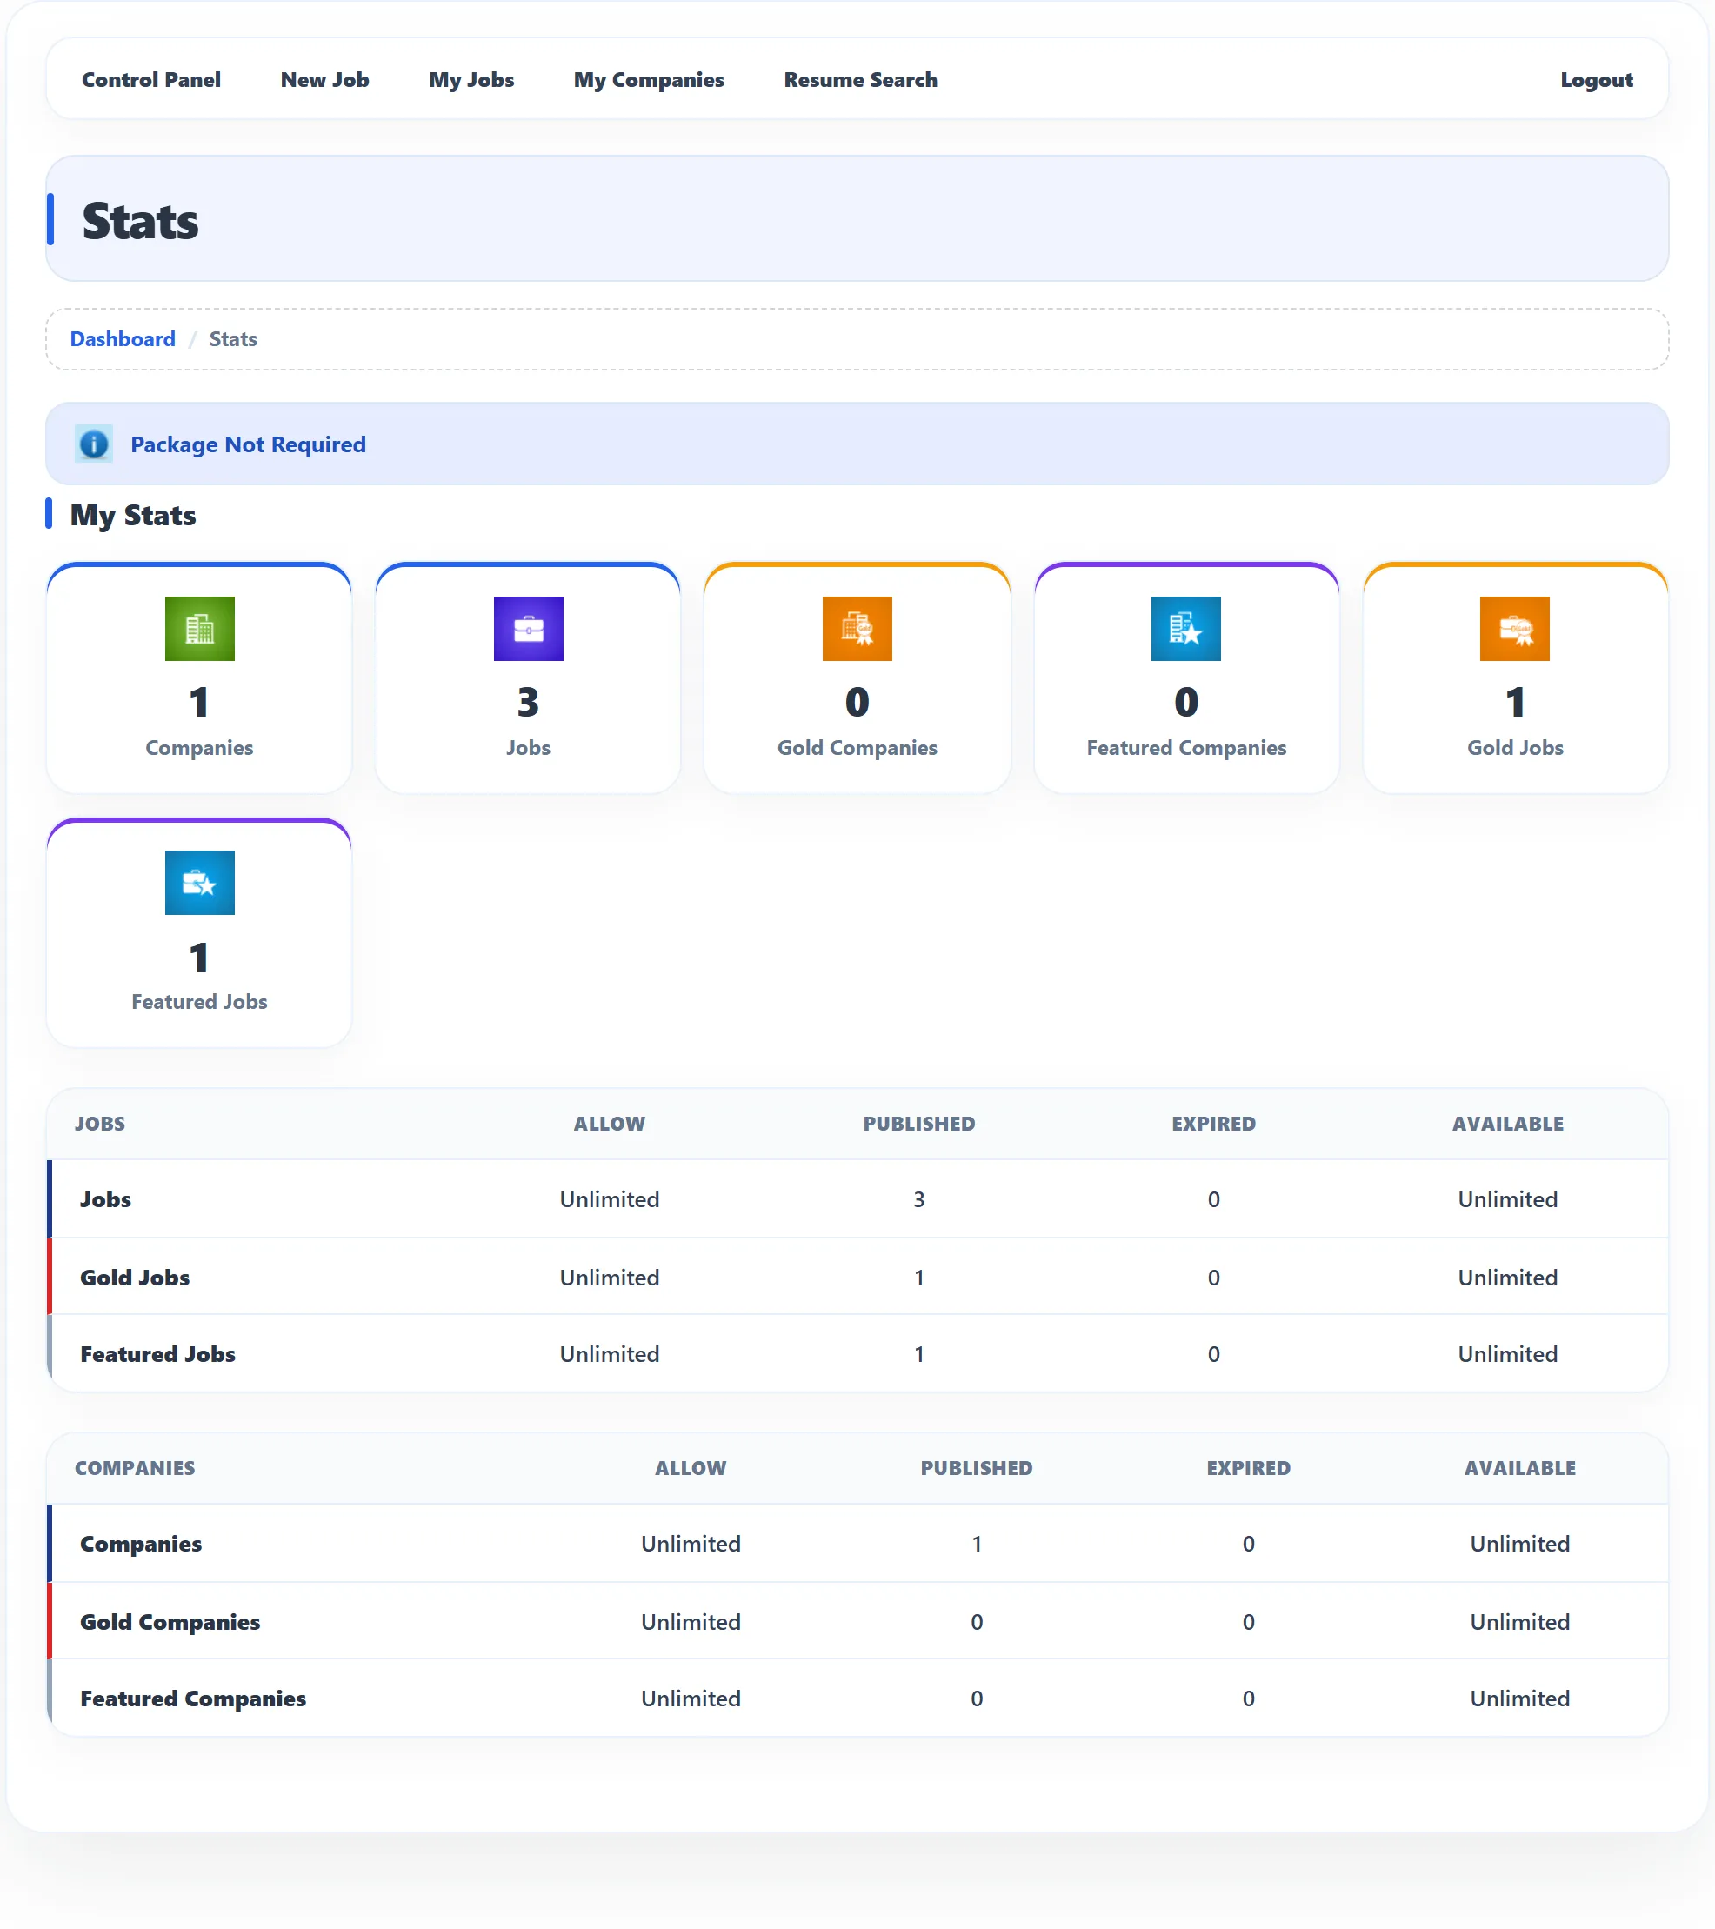
Task: Click the count 1 on the Featured Jobs card
Action: pyautogui.click(x=199, y=958)
